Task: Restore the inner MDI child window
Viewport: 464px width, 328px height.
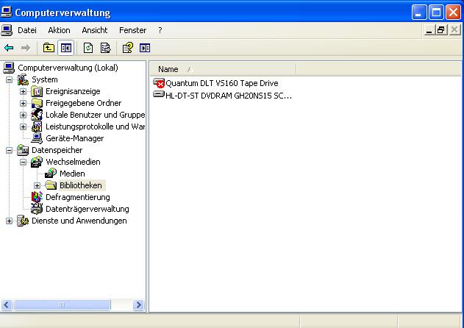Action: click(x=441, y=30)
